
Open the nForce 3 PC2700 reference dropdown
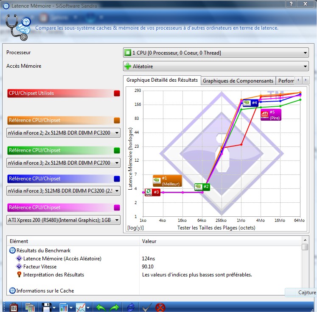63,163
